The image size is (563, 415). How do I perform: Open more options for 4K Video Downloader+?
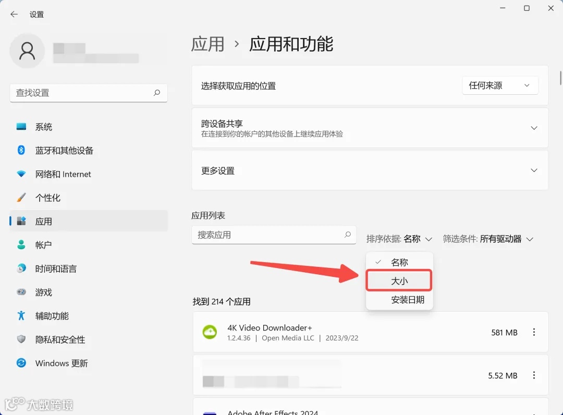534,332
